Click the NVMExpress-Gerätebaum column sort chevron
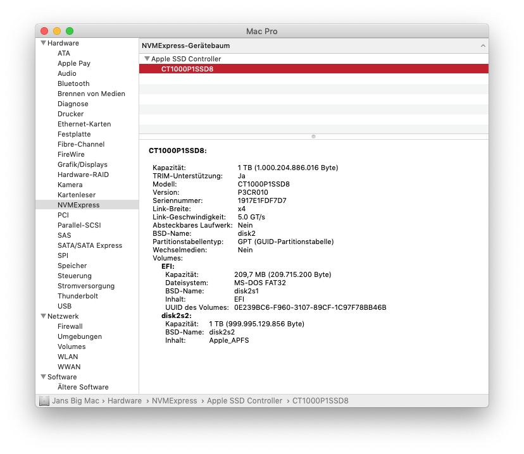 click(482, 46)
